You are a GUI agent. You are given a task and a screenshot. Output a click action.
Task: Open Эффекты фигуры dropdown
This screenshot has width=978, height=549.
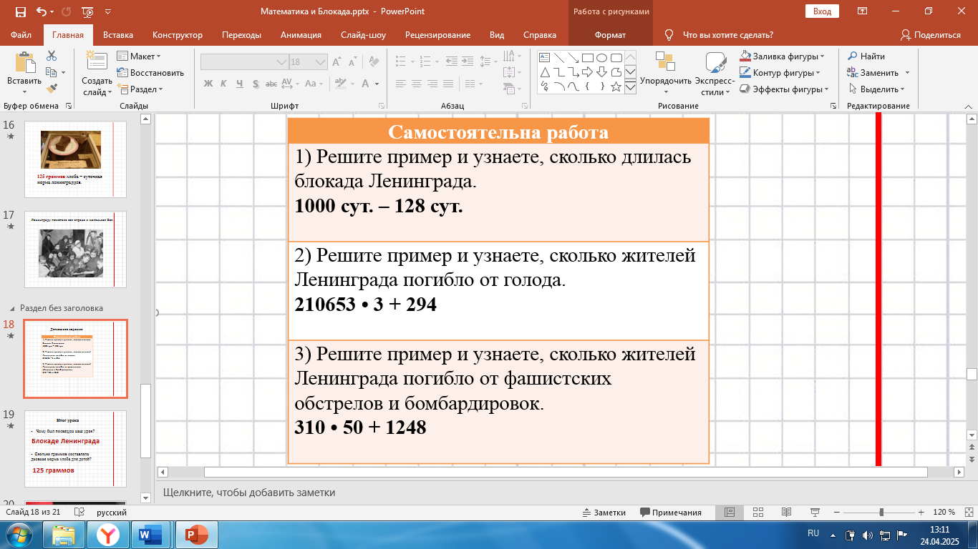[x=783, y=89]
